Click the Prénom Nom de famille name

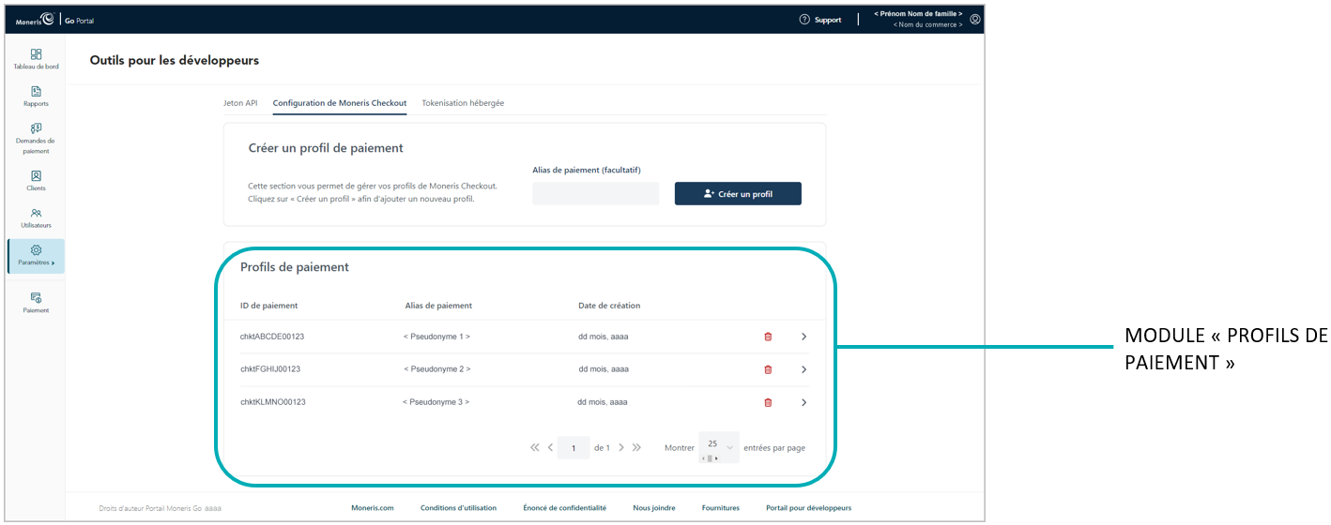[918, 14]
